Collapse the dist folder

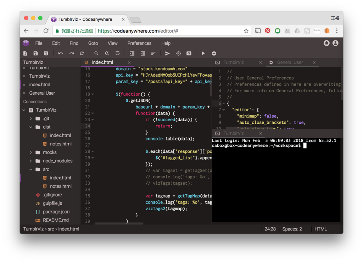(x=30, y=127)
